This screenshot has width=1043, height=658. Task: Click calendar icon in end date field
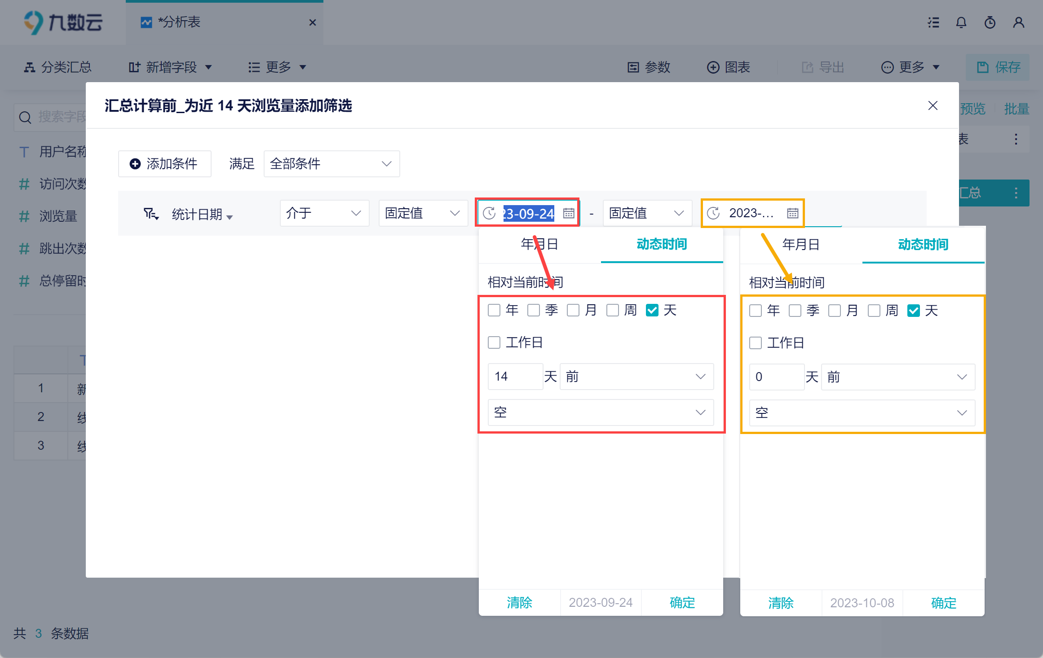792,213
